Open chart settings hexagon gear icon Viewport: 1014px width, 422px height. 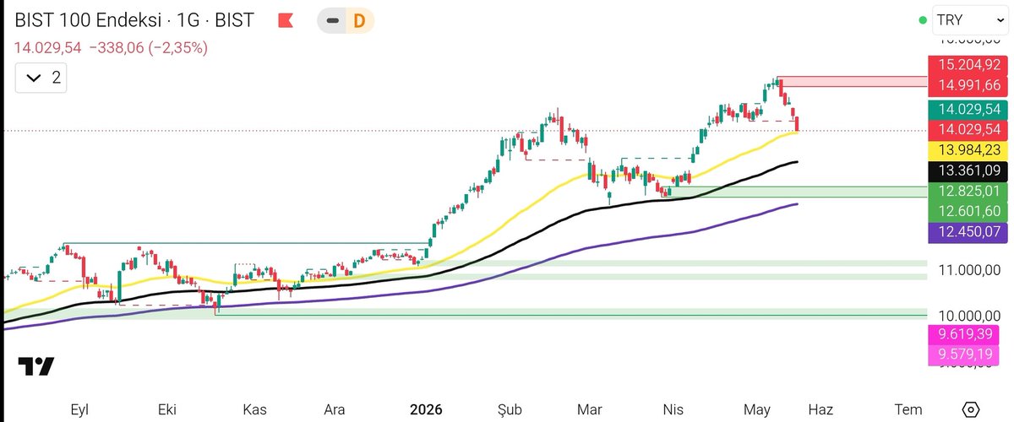click(x=971, y=409)
